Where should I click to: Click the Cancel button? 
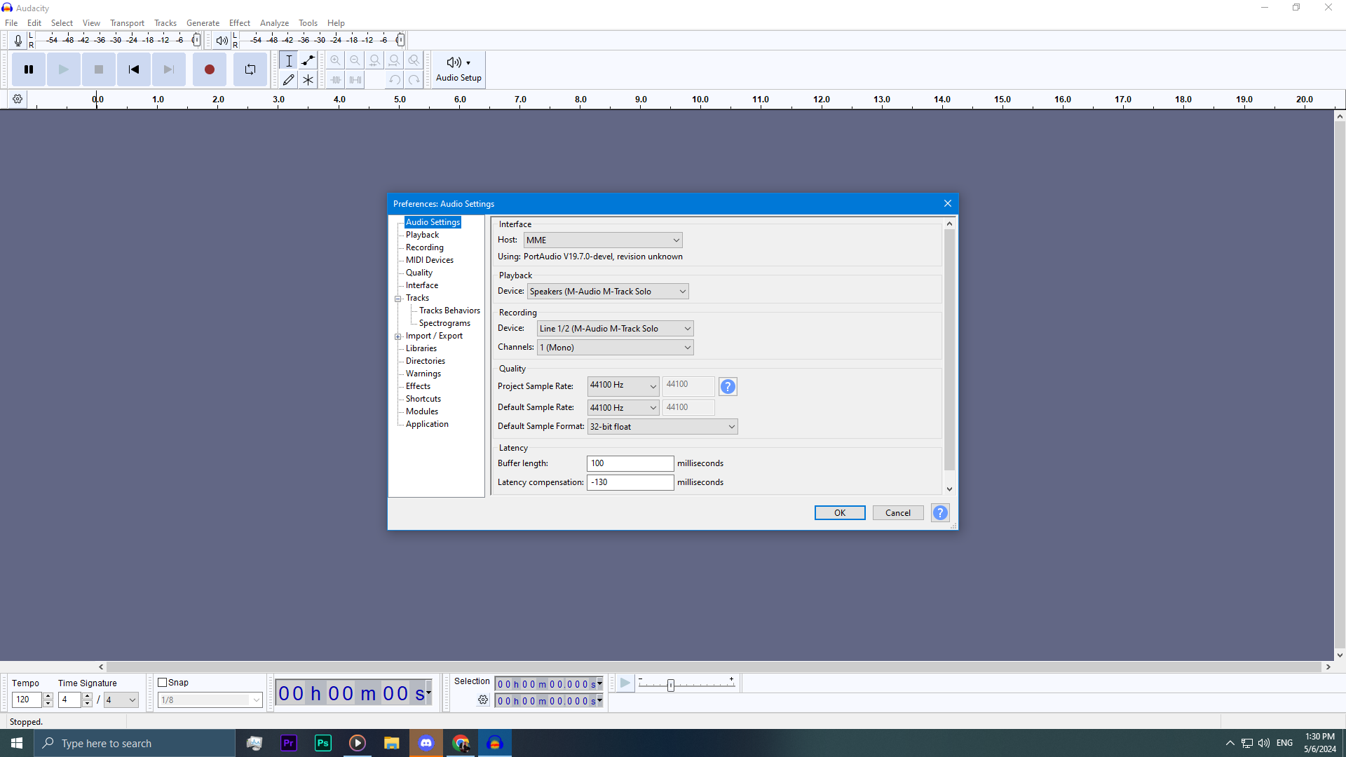(897, 513)
